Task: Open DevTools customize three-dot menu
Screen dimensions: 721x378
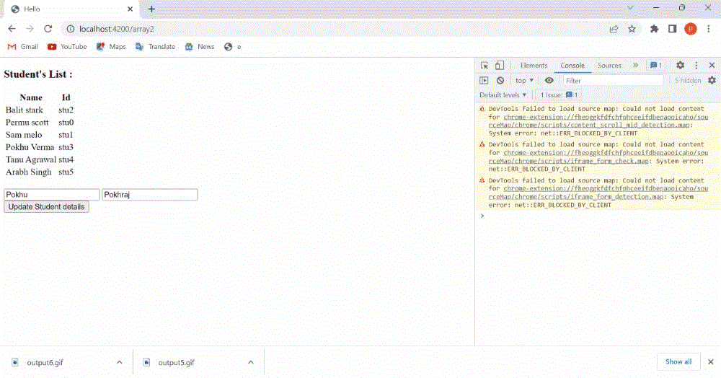Action: [x=696, y=66]
